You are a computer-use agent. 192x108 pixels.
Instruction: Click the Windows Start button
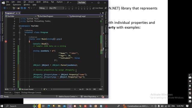pyautogui.click(x=2, y=106)
